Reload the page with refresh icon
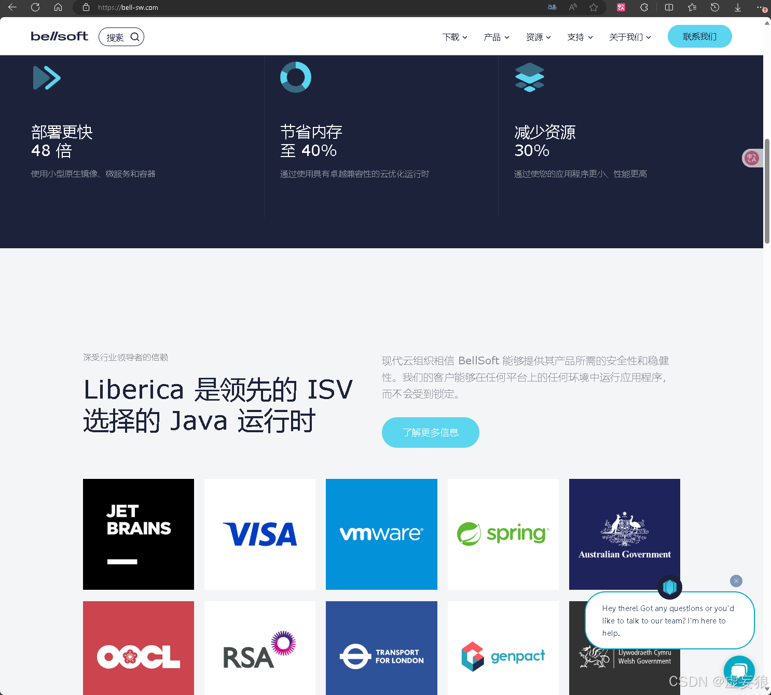 (x=35, y=7)
